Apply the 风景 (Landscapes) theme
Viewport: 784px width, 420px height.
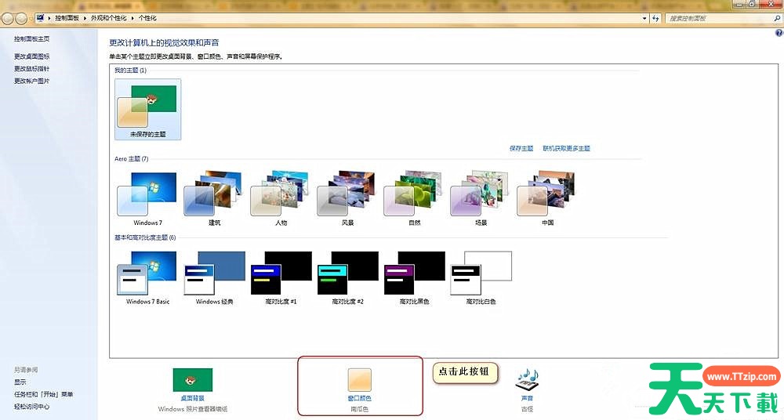pyautogui.click(x=347, y=199)
